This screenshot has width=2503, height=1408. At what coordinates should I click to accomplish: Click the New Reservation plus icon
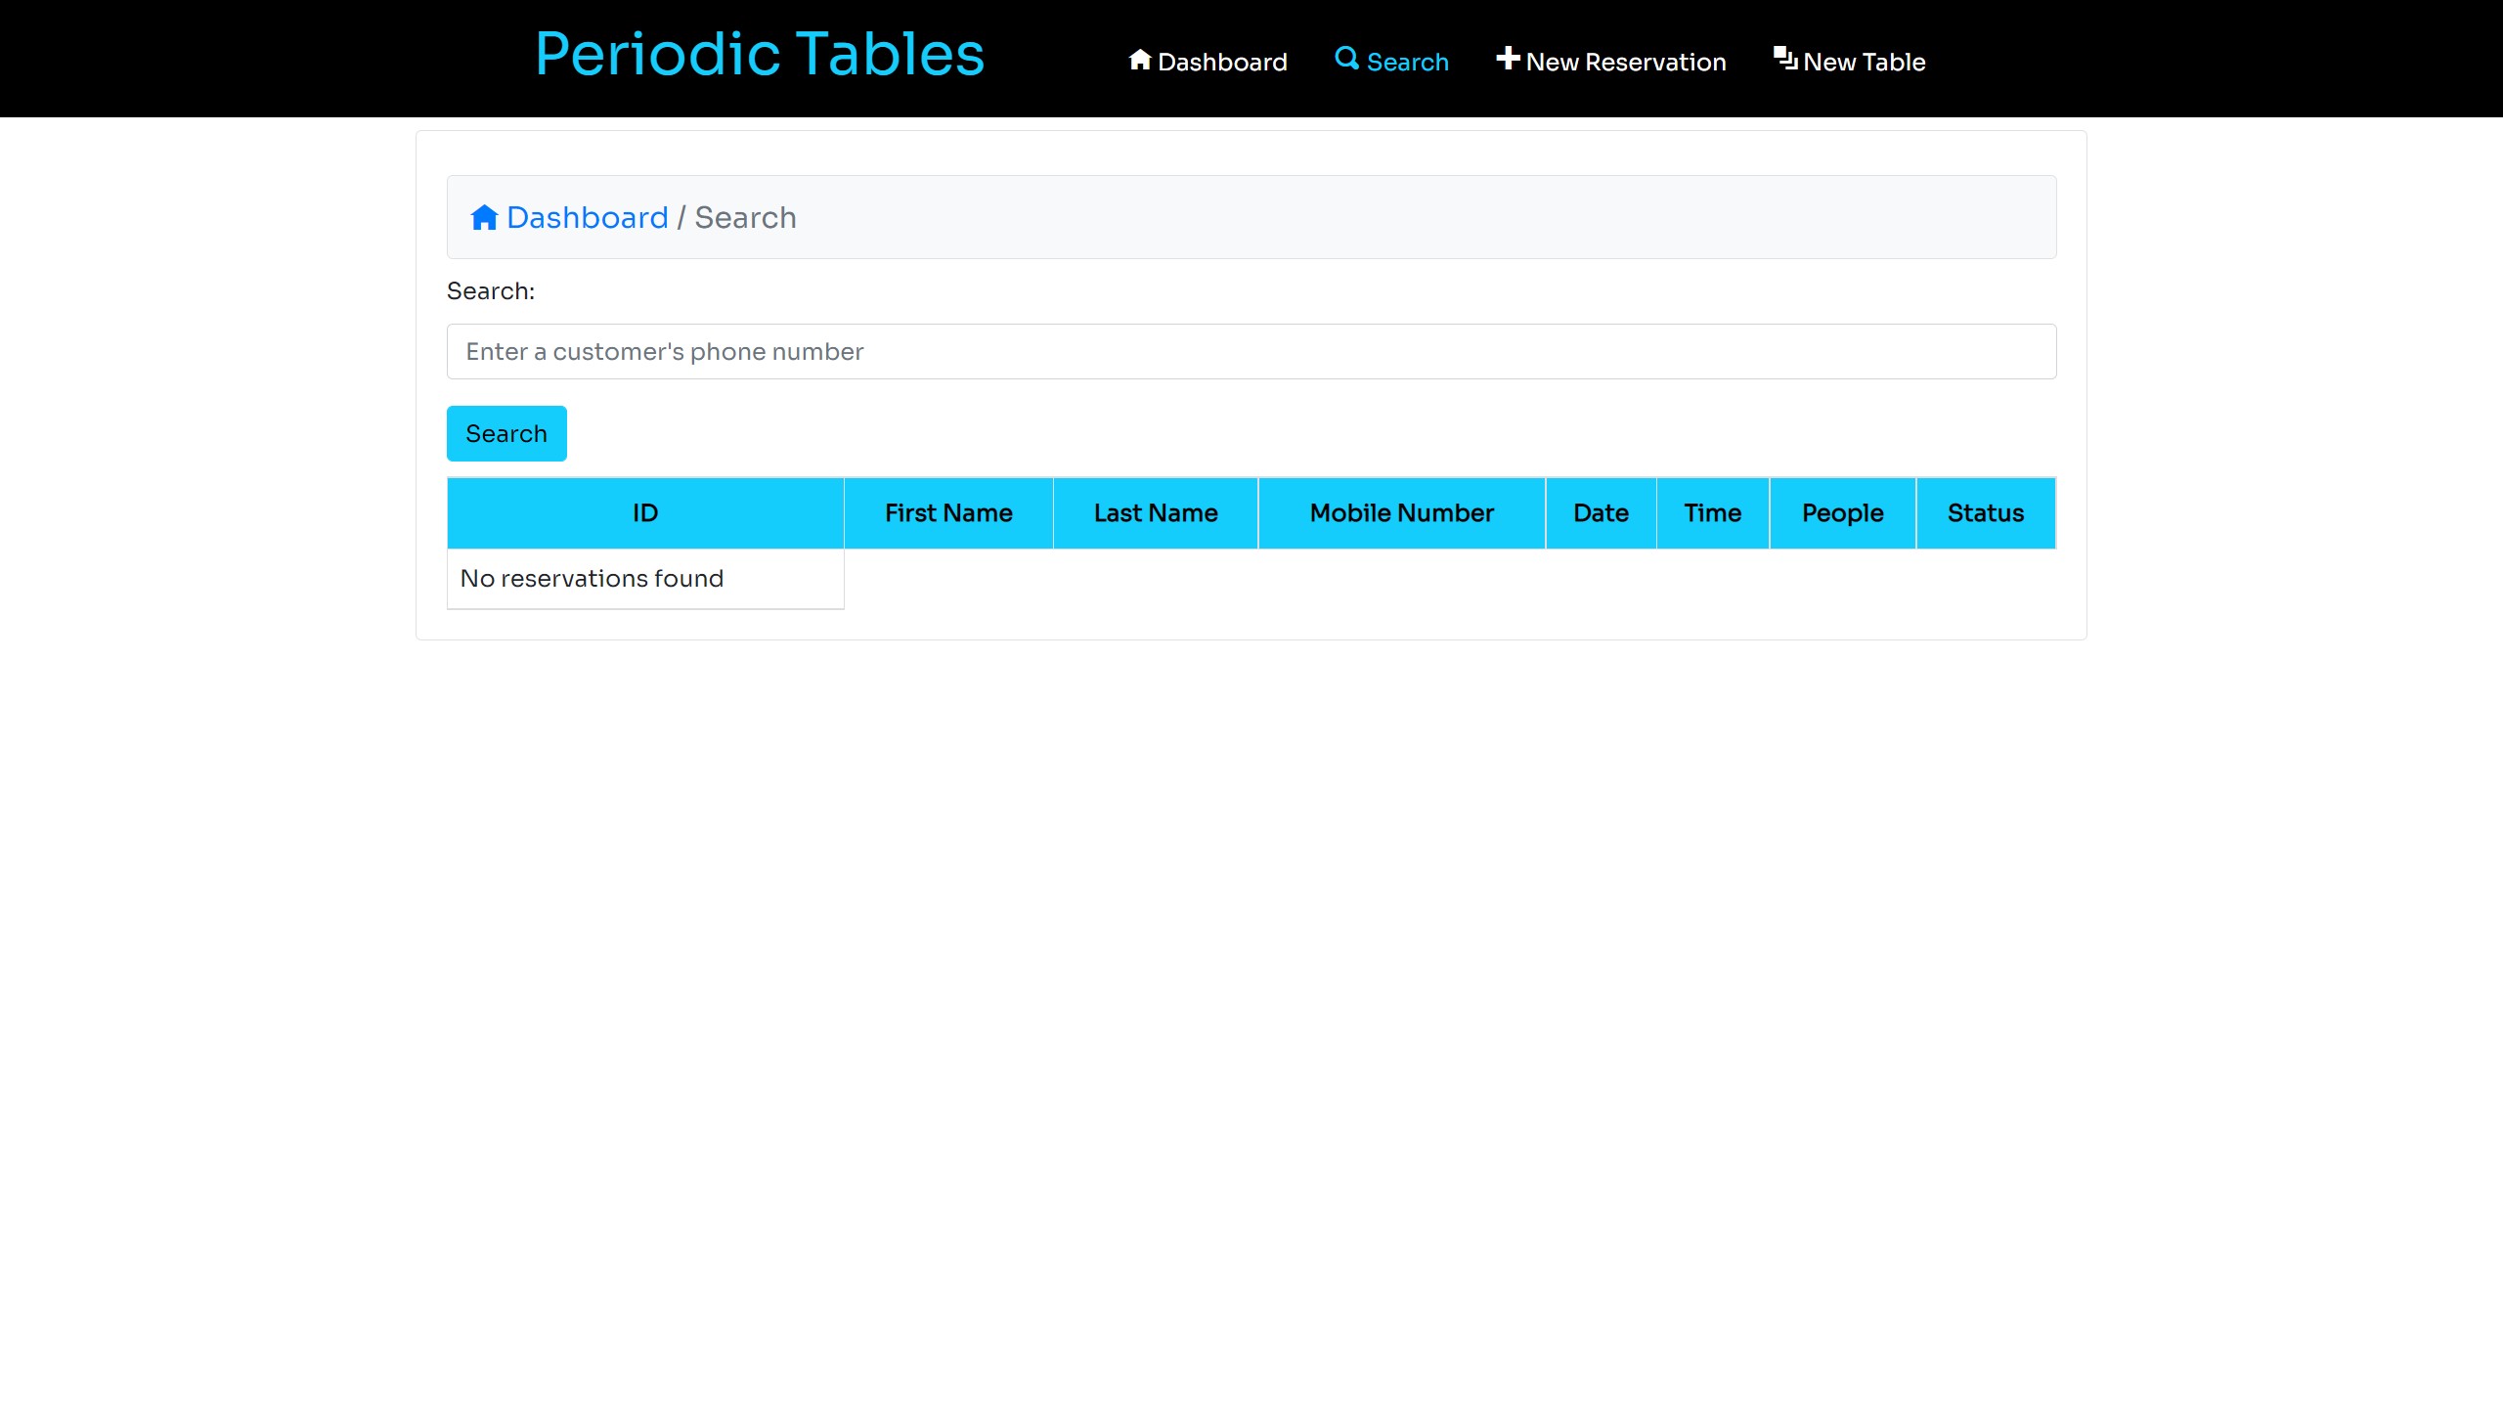(1506, 61)
